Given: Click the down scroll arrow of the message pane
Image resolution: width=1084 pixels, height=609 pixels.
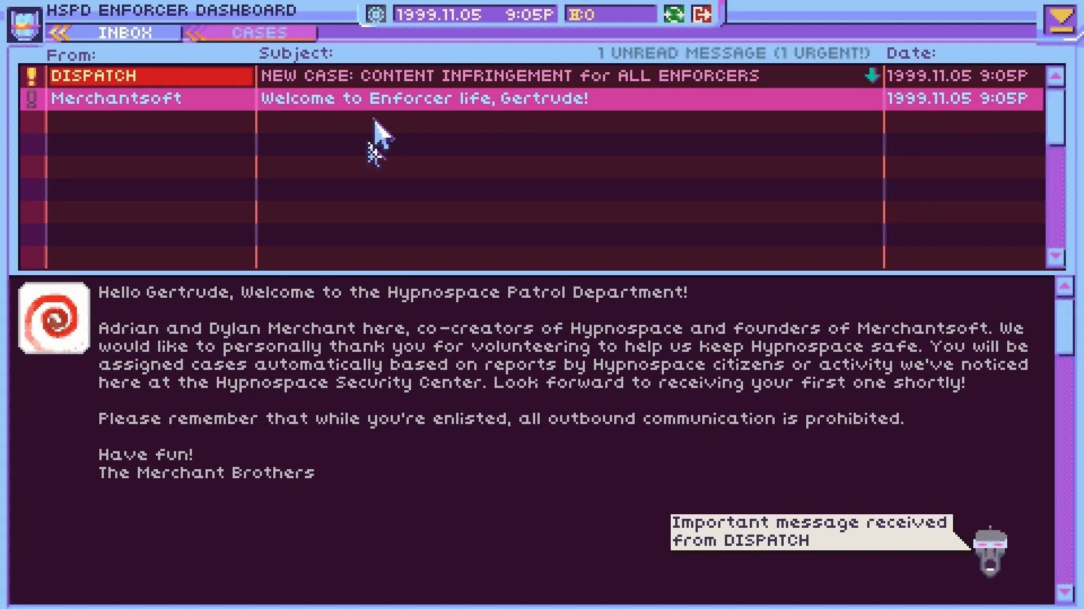Looking at the screenshot, I should pos(1065,591).
